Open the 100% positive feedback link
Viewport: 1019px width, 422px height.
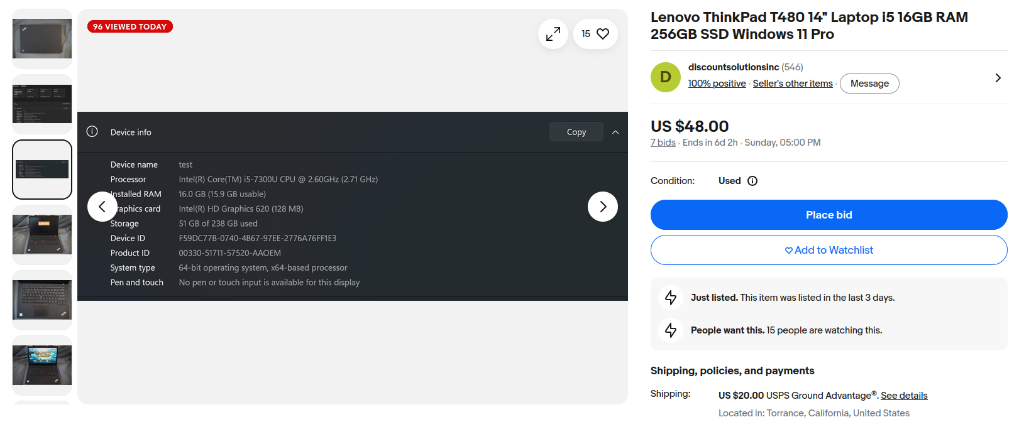click(717, 84)
